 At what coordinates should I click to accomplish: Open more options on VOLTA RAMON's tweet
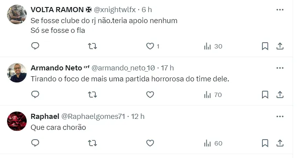click(280, 9)
